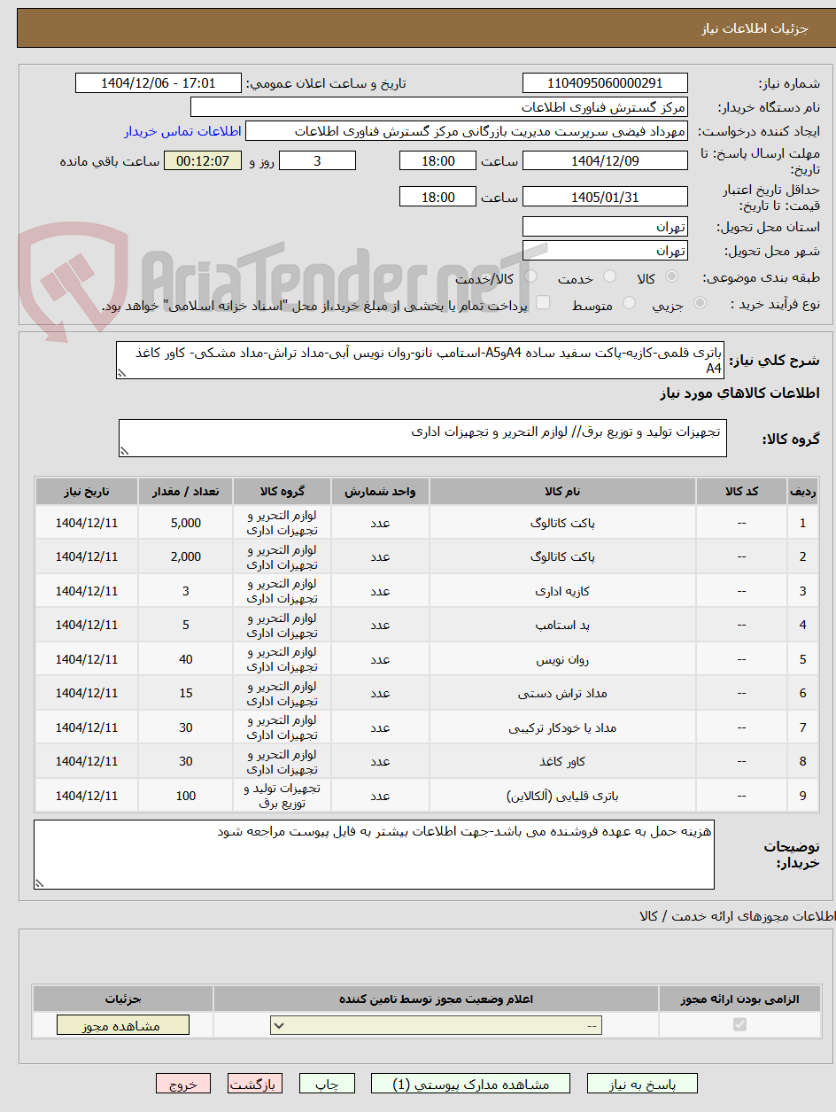Click تجهیزات تولید و توزیع برق group cell
Viewport: 836px width, 1112px height.
click(x=283, y=797)
